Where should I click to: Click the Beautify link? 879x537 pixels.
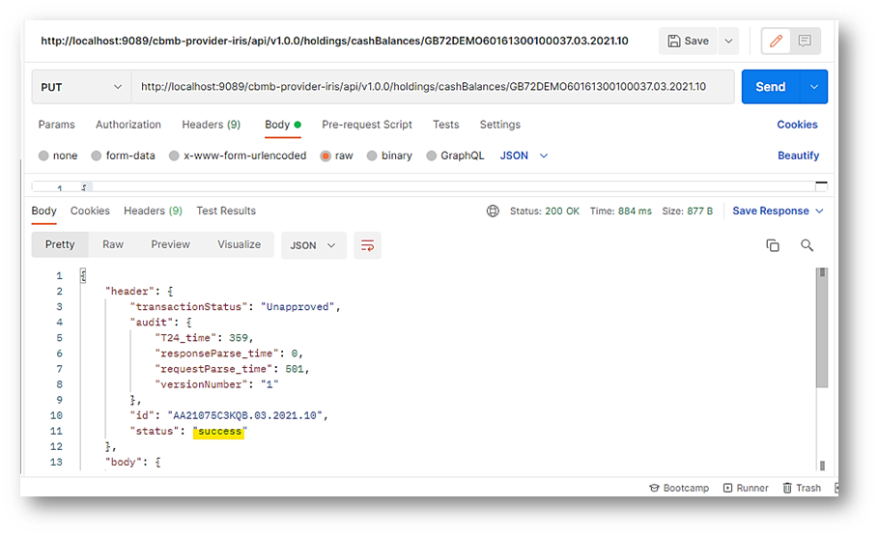[798, 155]
